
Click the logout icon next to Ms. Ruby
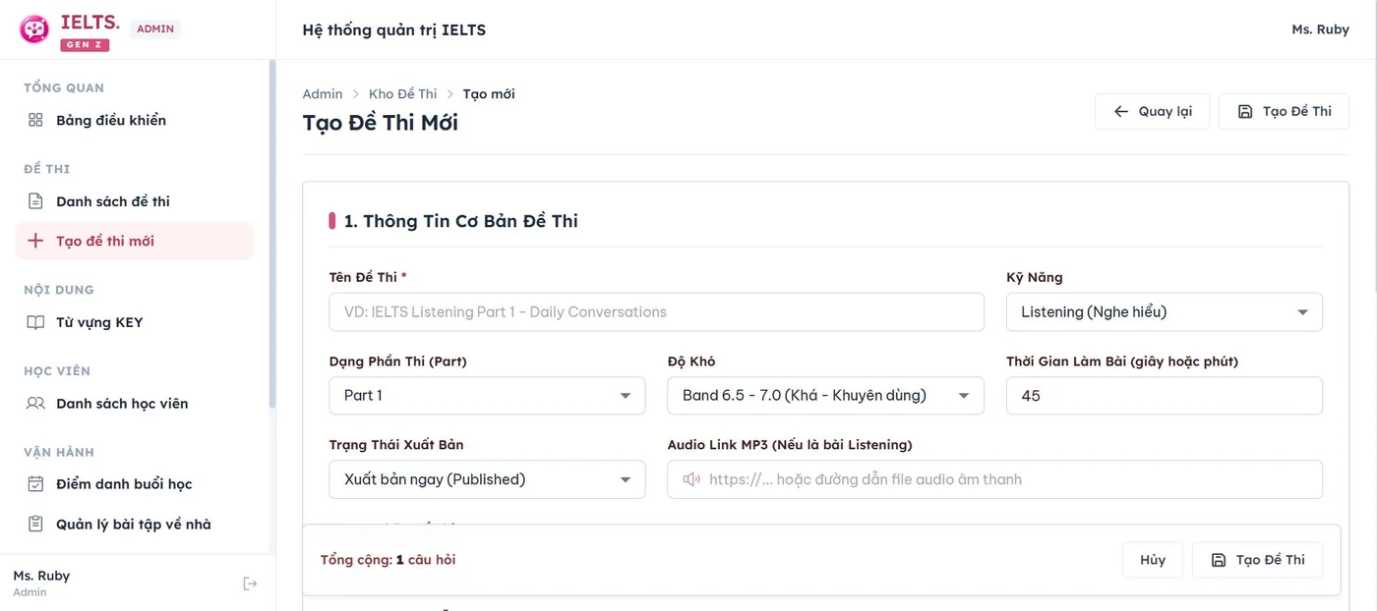tap(250, 583)
